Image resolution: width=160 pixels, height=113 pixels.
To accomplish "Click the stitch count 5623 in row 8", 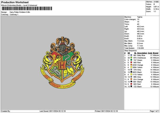I will pyautogui.click(x=134, y=72).
